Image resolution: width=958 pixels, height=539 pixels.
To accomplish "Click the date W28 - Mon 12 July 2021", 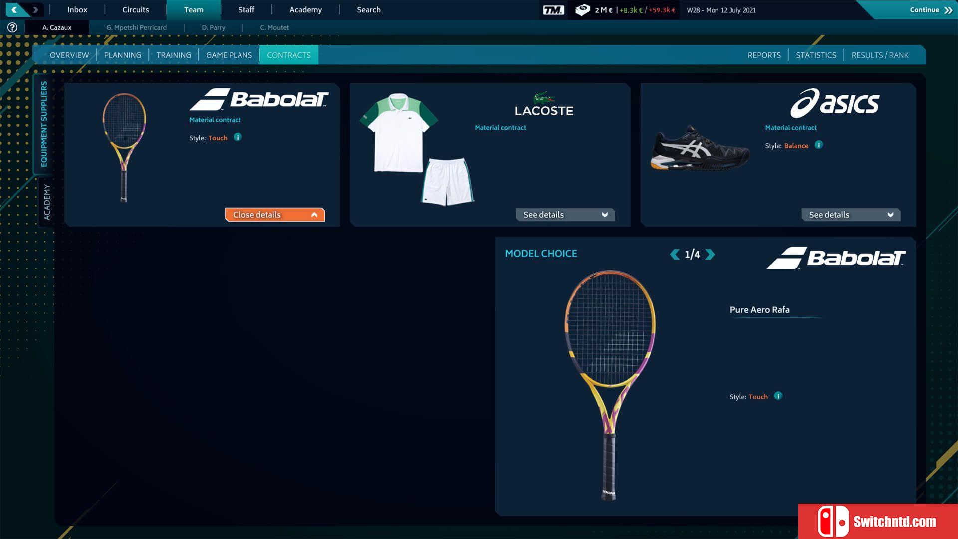I will [721, 10].
